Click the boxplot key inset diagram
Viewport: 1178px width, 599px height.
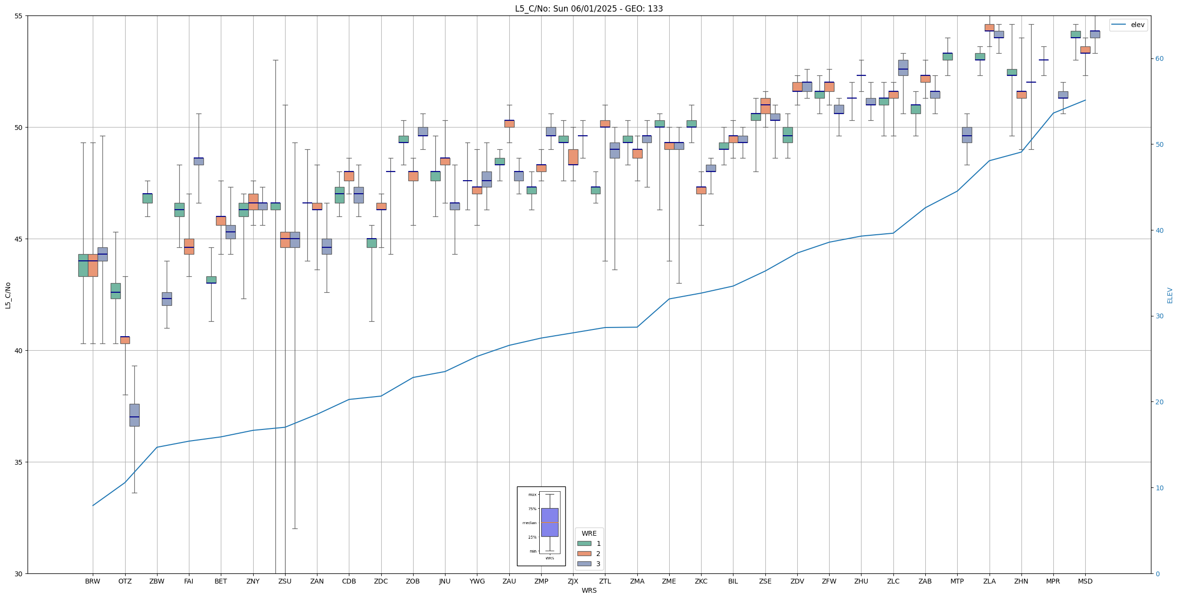click(541, 526)
